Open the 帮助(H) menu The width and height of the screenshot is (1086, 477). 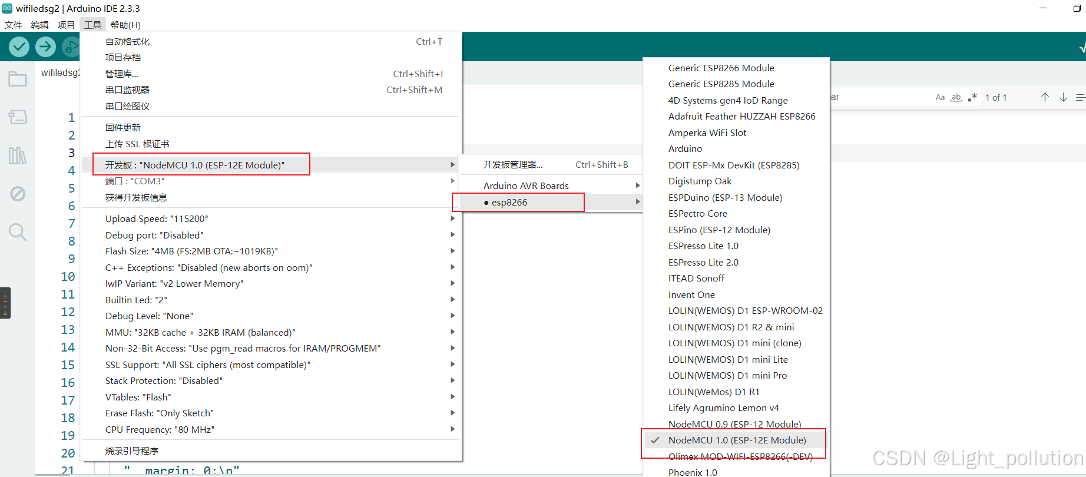point(125,25)
